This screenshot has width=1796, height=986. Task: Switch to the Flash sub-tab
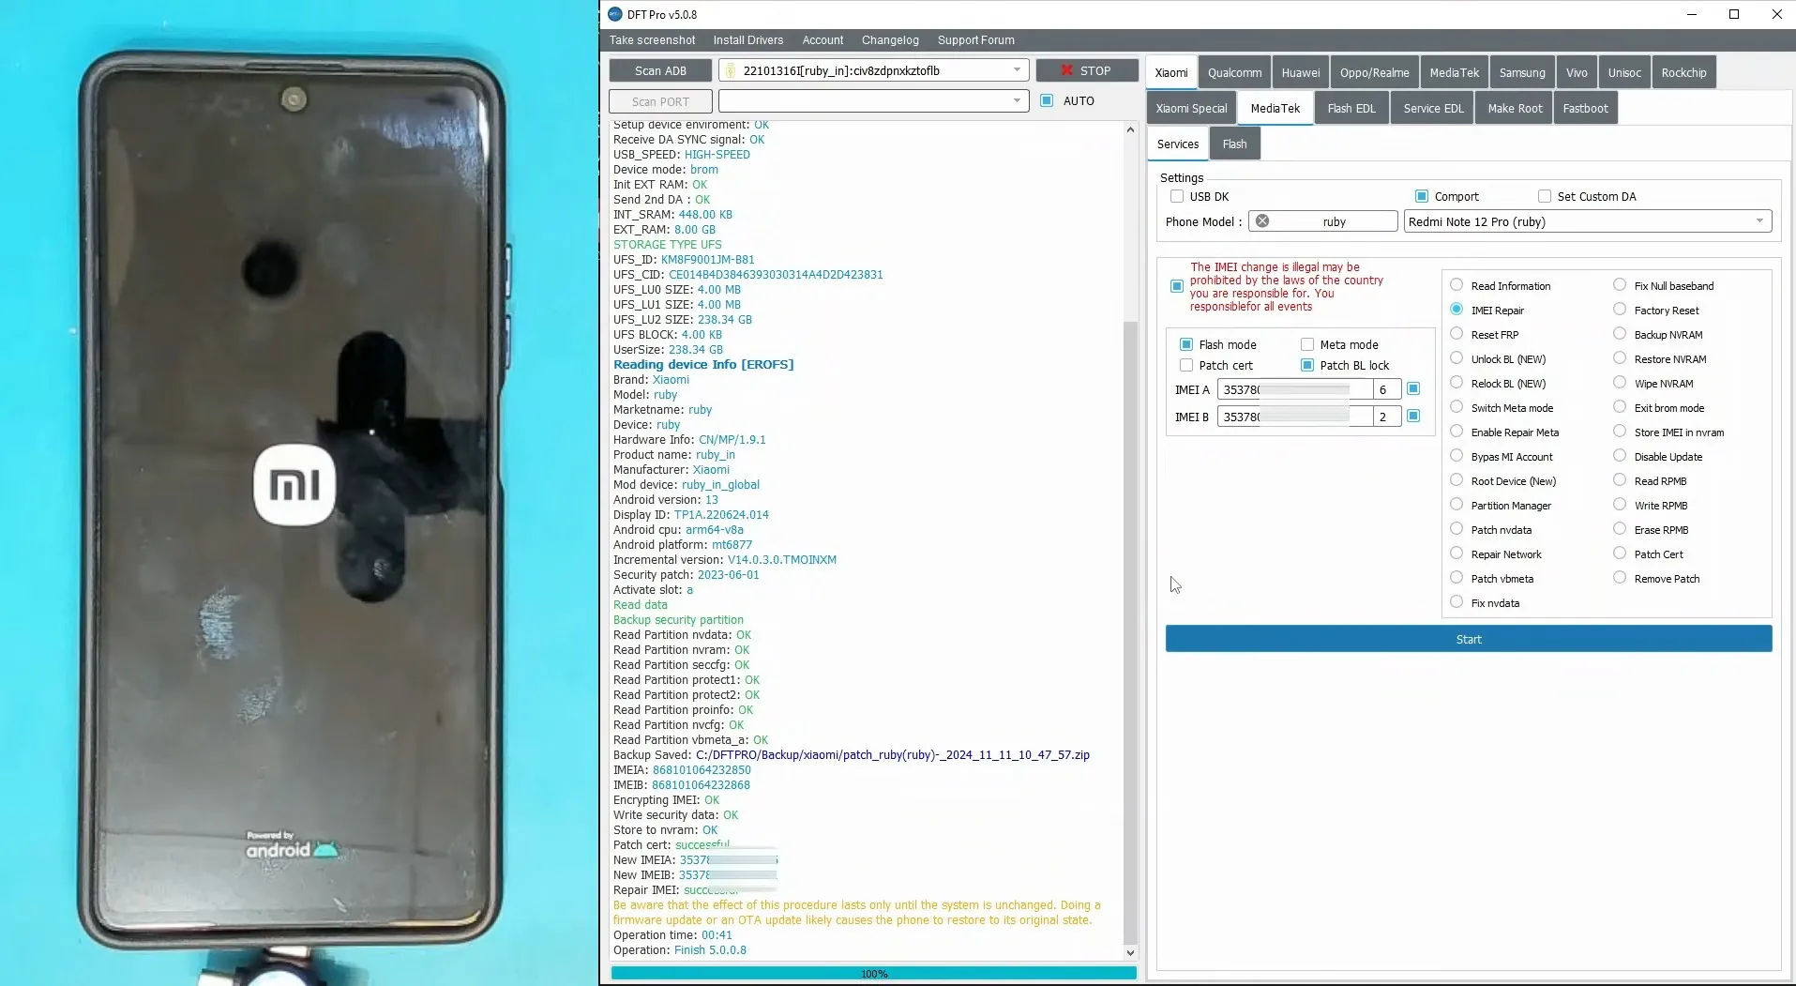[x=1234, y=144]
